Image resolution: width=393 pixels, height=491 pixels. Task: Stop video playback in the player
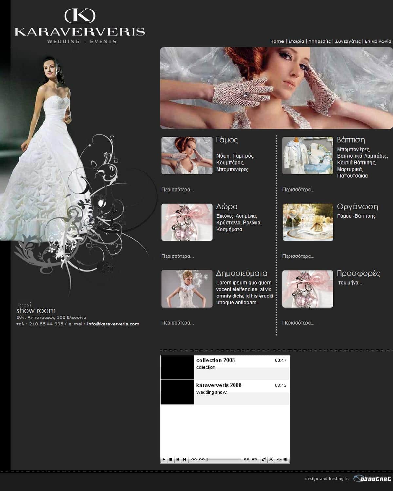tap(171, 460)
